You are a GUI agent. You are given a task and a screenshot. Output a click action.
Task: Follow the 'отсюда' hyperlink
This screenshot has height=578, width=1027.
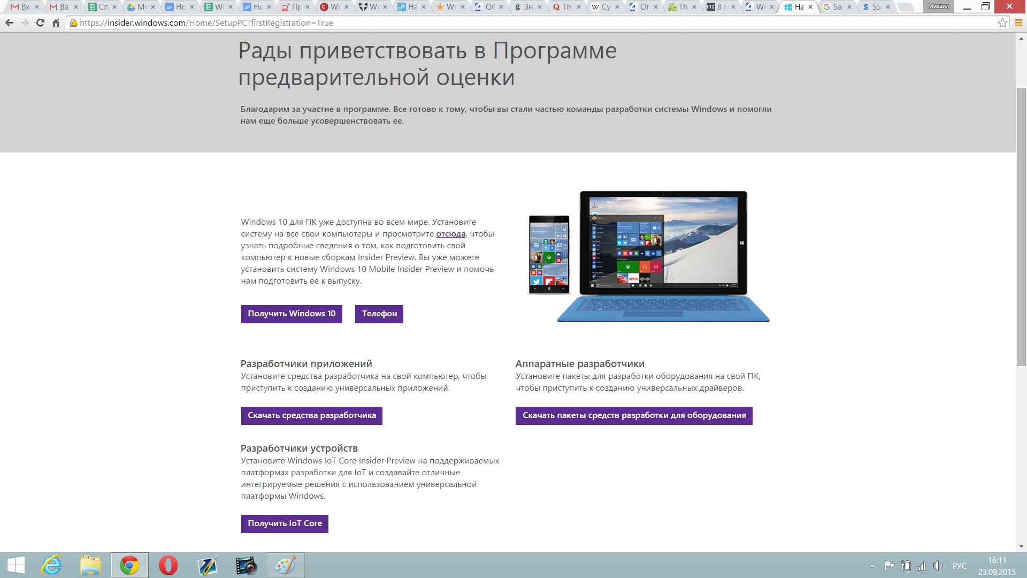[x=450, y=234]
